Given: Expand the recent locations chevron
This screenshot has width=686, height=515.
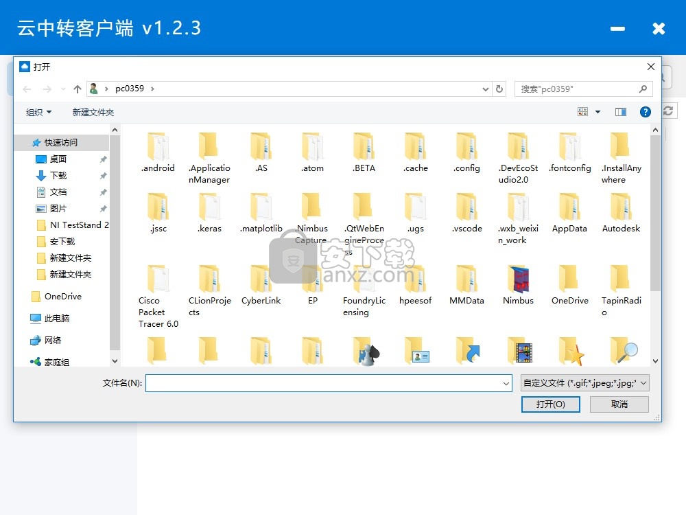Looking at the screenshot, I should 63,89.
